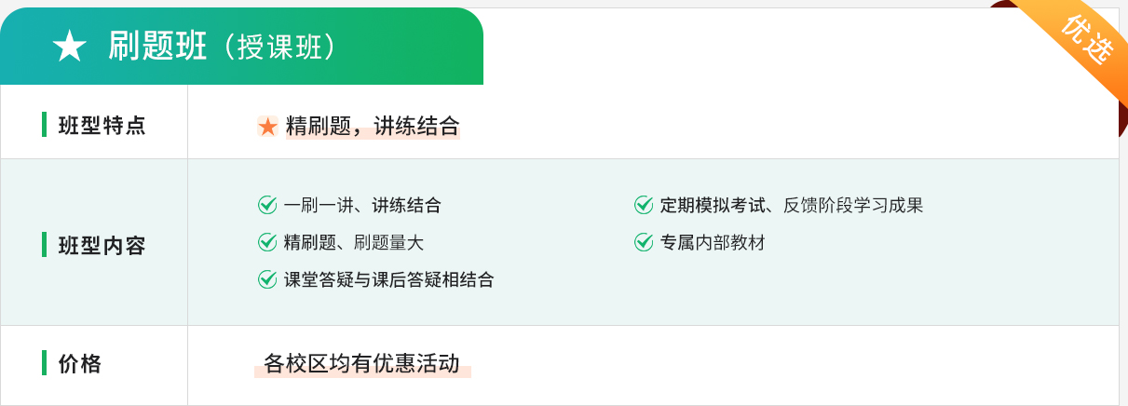Click the check icon beside 专属内部教材

pos(644,242)
